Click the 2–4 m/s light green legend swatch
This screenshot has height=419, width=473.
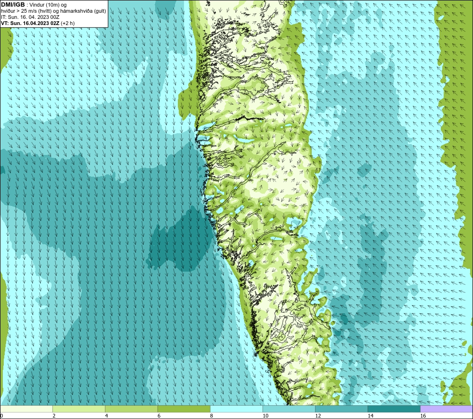pyautogui.click(x=79, y=409)
